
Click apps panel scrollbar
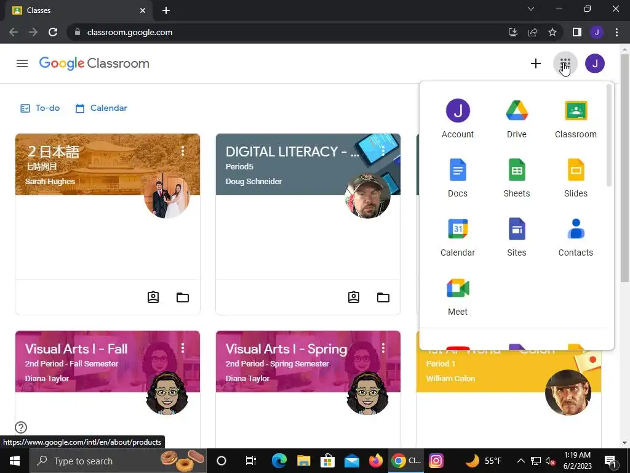tap(608, 135)
